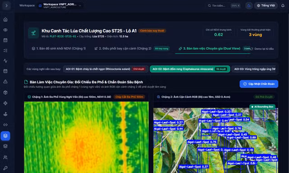Click the plant sprout plot icon
The image size is (289, 173).
click(x=33, y=33)
